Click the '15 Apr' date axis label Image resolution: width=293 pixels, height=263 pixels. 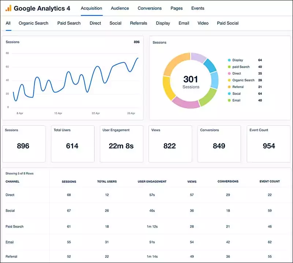pos(58,113)
